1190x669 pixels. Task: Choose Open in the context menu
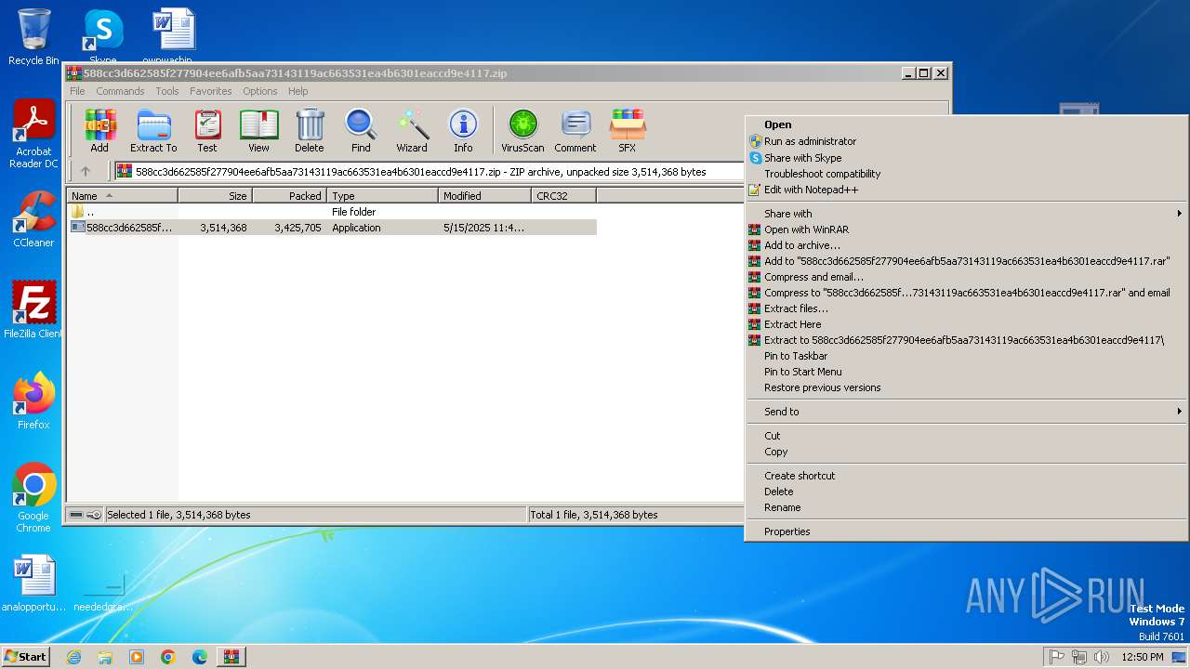967,125
